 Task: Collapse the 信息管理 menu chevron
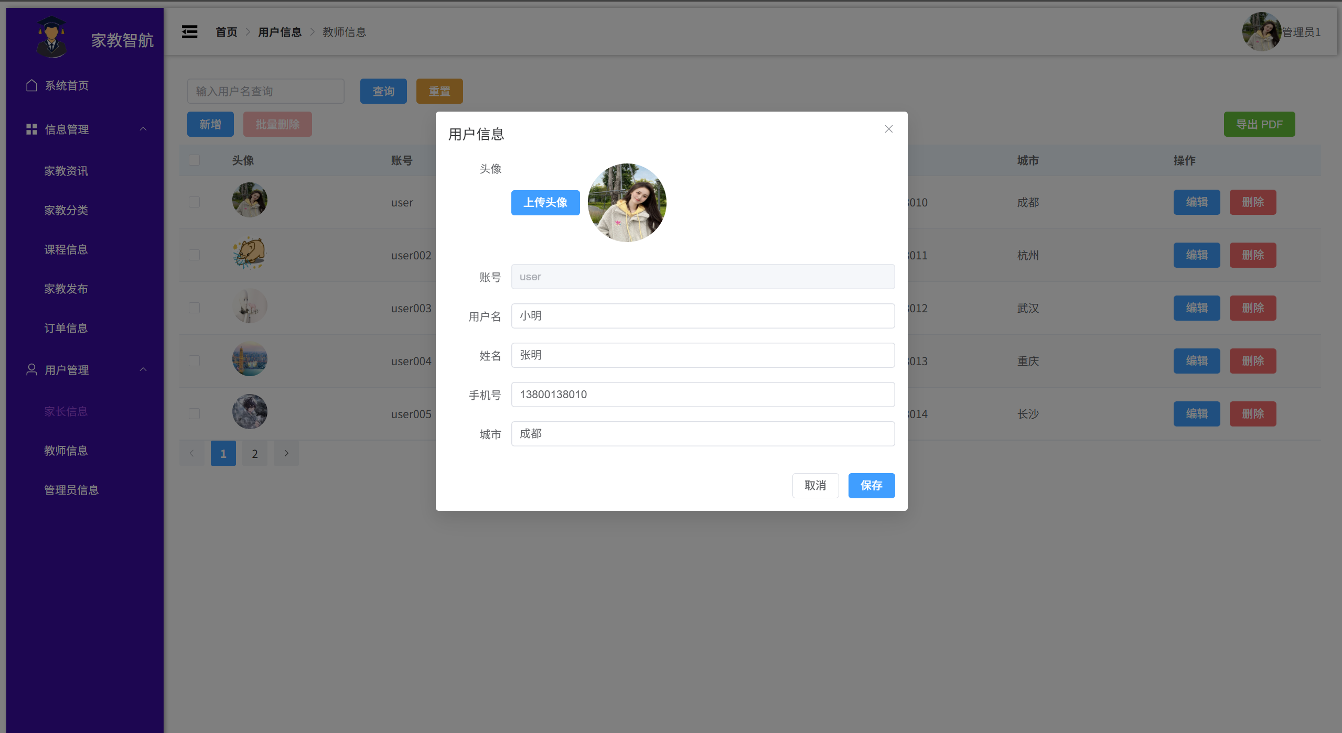(143, 129)
